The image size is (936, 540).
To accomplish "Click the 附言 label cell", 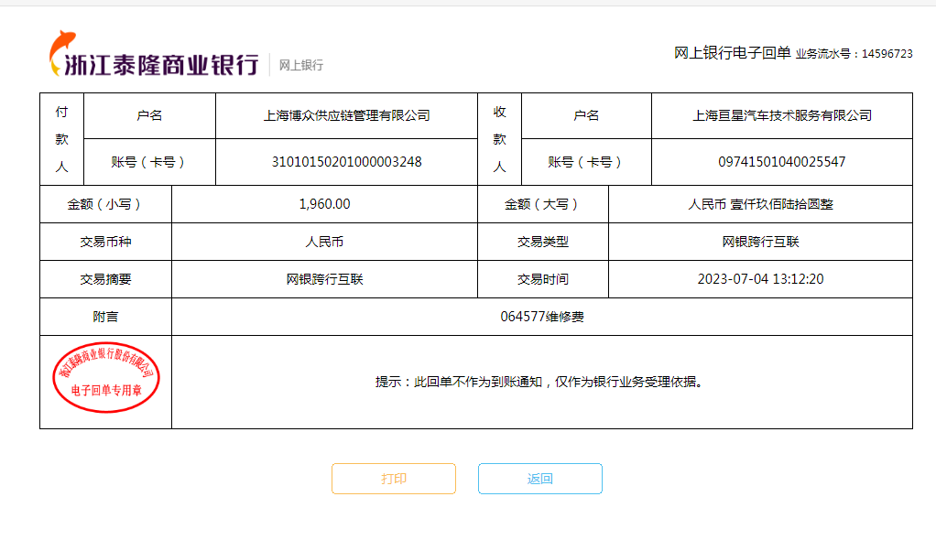I will pyautogui.click(x=105, y=317).
